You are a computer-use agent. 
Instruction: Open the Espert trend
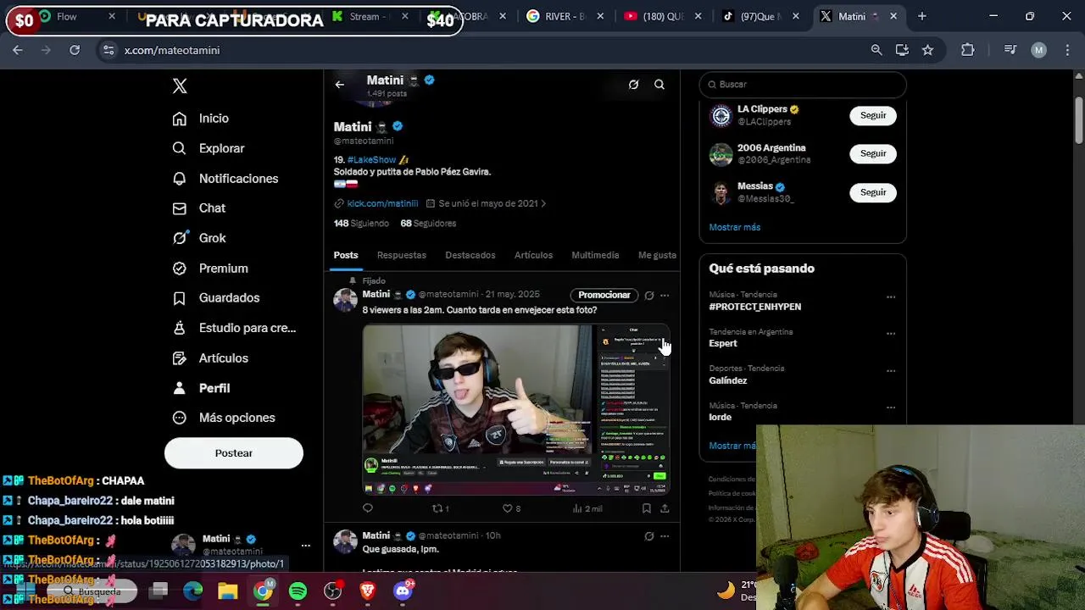point(723,343)
